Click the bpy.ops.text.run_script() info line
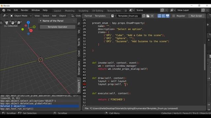 (x=17, y=109)
